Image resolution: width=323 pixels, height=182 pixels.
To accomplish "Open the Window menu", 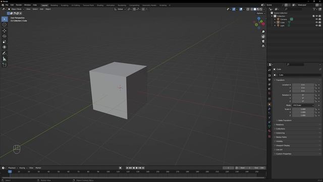I will tap(27, 5).
